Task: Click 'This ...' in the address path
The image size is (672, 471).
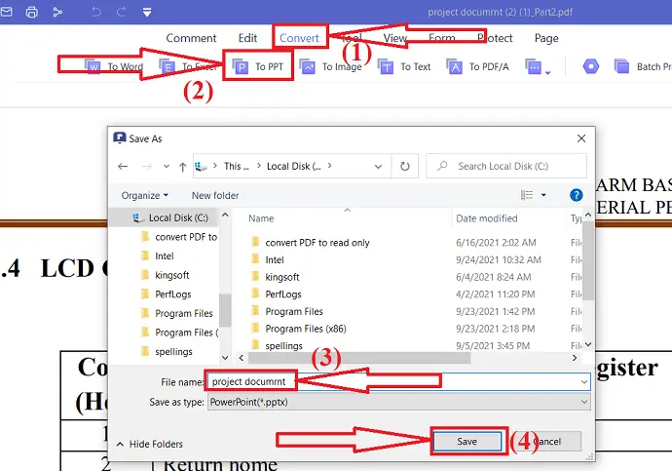Action: click(236, 166)
